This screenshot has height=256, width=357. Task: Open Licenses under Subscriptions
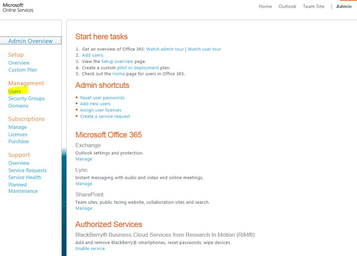click(18, 134)
